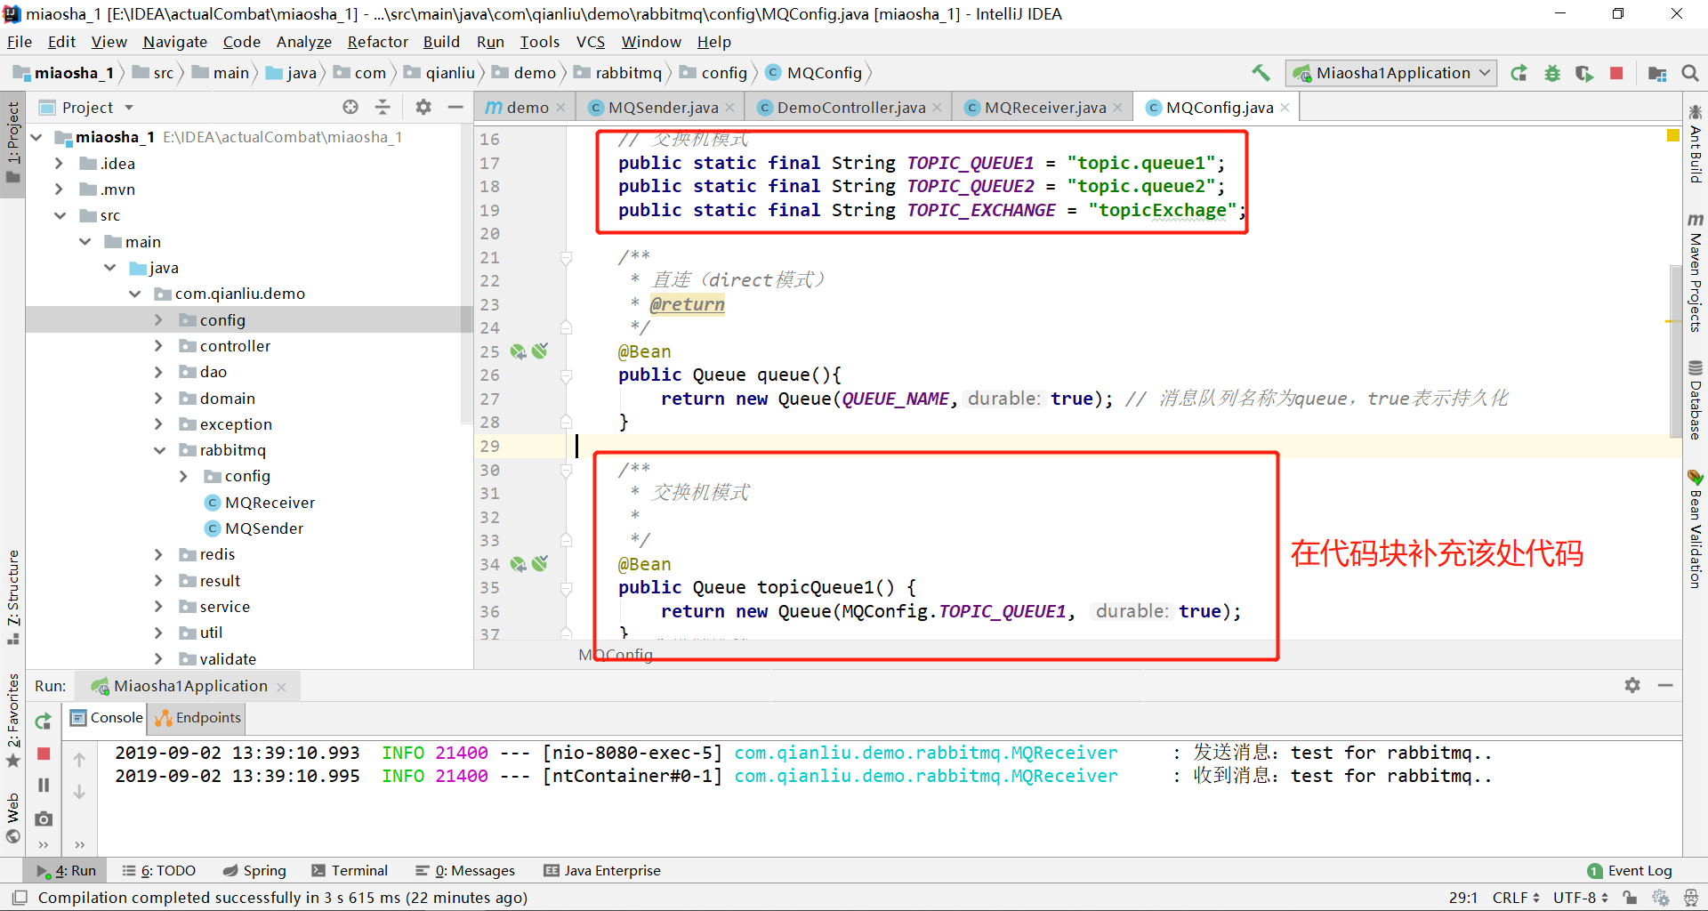Collapse the src folder

[59, 215]
